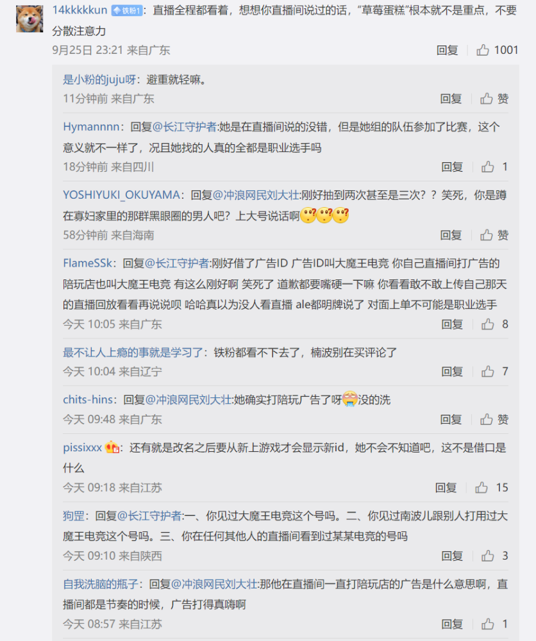Viewport: 536px width, 641px height.
Task: Like 最不让人上瘾的事就是学习了's reply
Action: [x=487, y=372]
